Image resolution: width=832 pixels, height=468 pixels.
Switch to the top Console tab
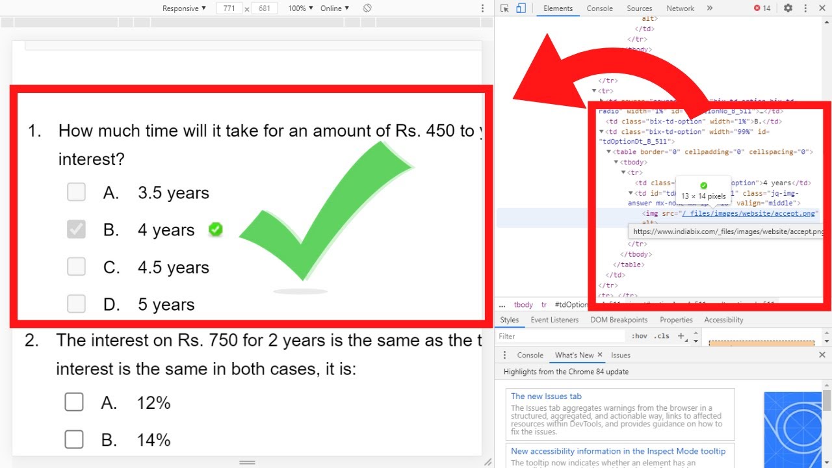pos(599,8)
